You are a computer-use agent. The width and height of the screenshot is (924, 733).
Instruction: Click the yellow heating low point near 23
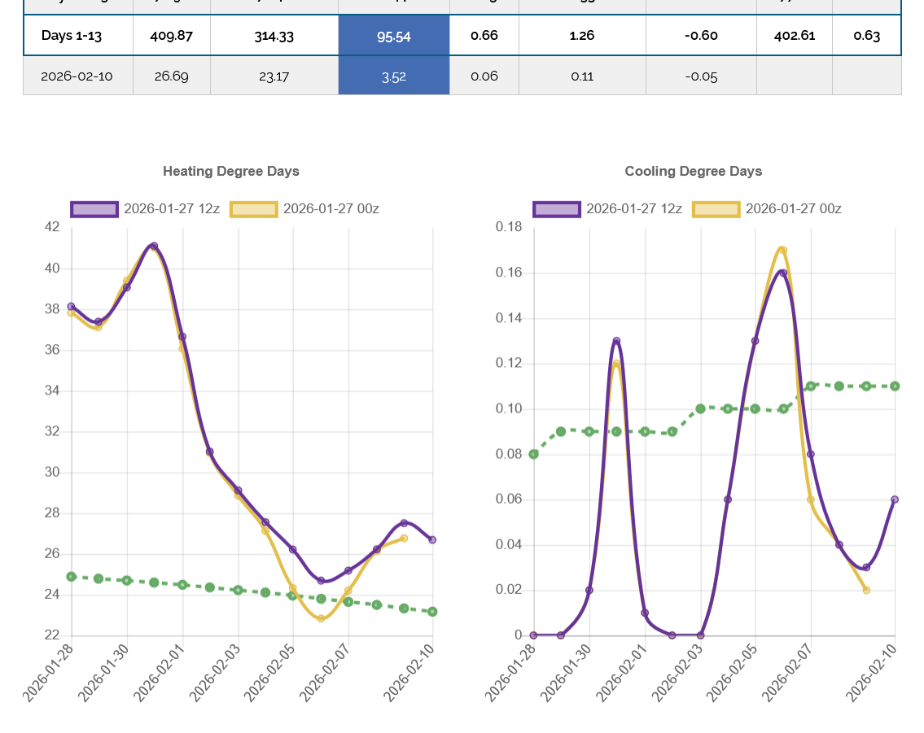(321, 618)
